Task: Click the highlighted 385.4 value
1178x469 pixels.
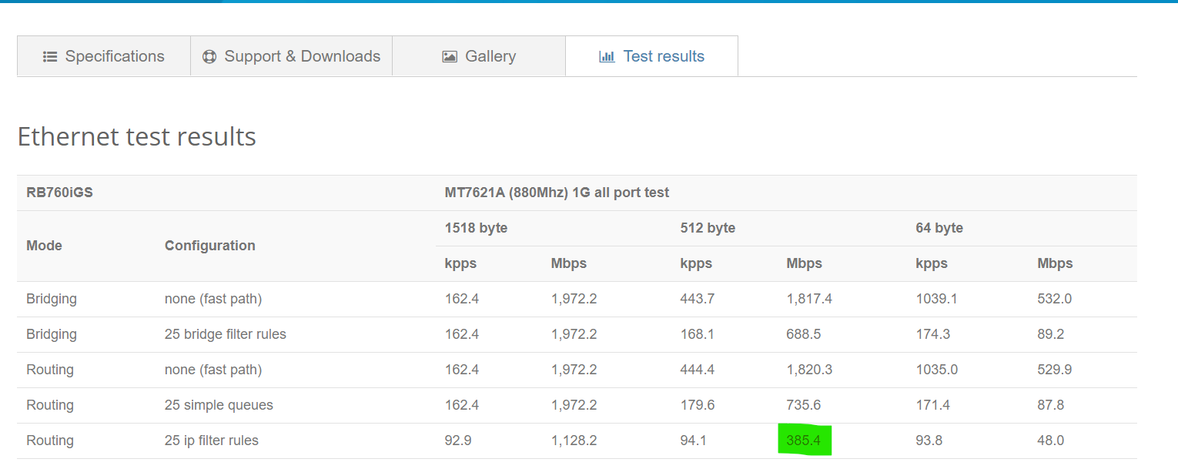Action: [x=804, y=441]
